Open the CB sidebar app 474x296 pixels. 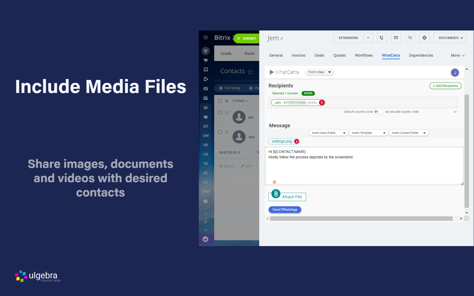coord(206,154)
